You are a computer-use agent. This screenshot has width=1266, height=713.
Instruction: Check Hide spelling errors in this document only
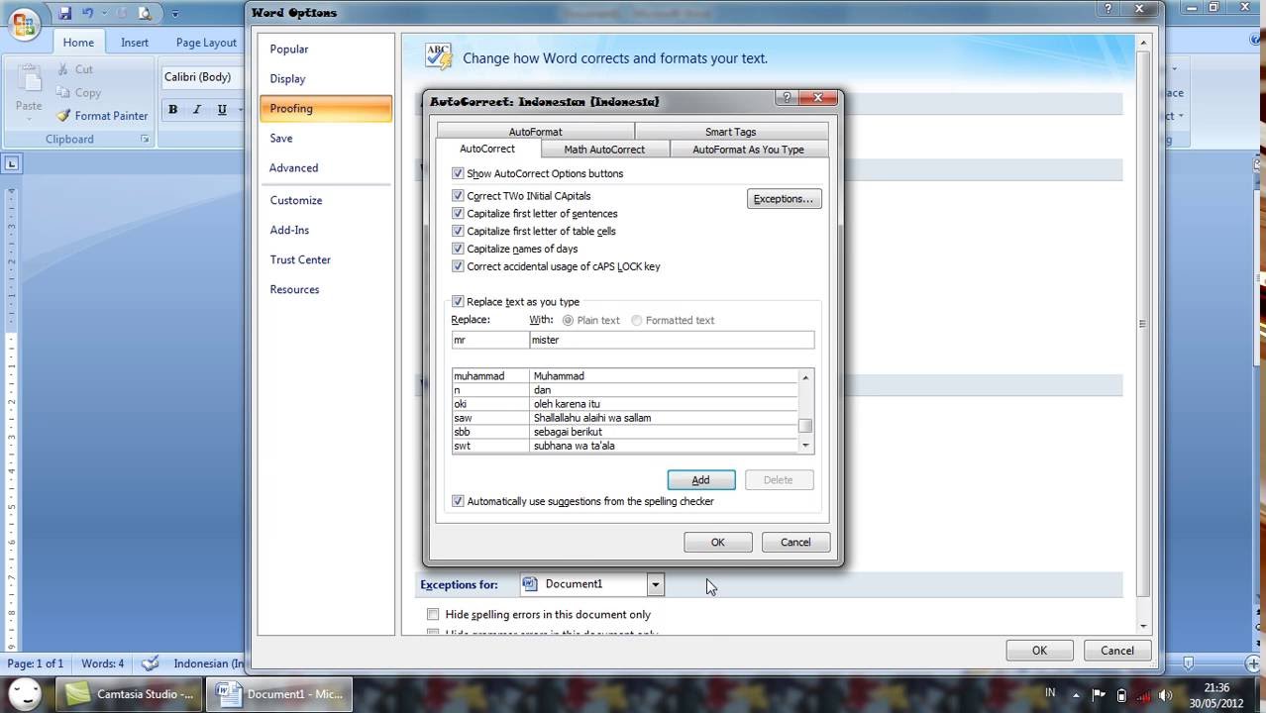[433, 615]
